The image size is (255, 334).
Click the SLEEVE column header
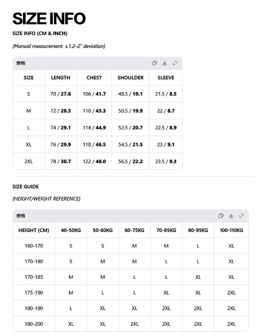(x=166, y=78)
